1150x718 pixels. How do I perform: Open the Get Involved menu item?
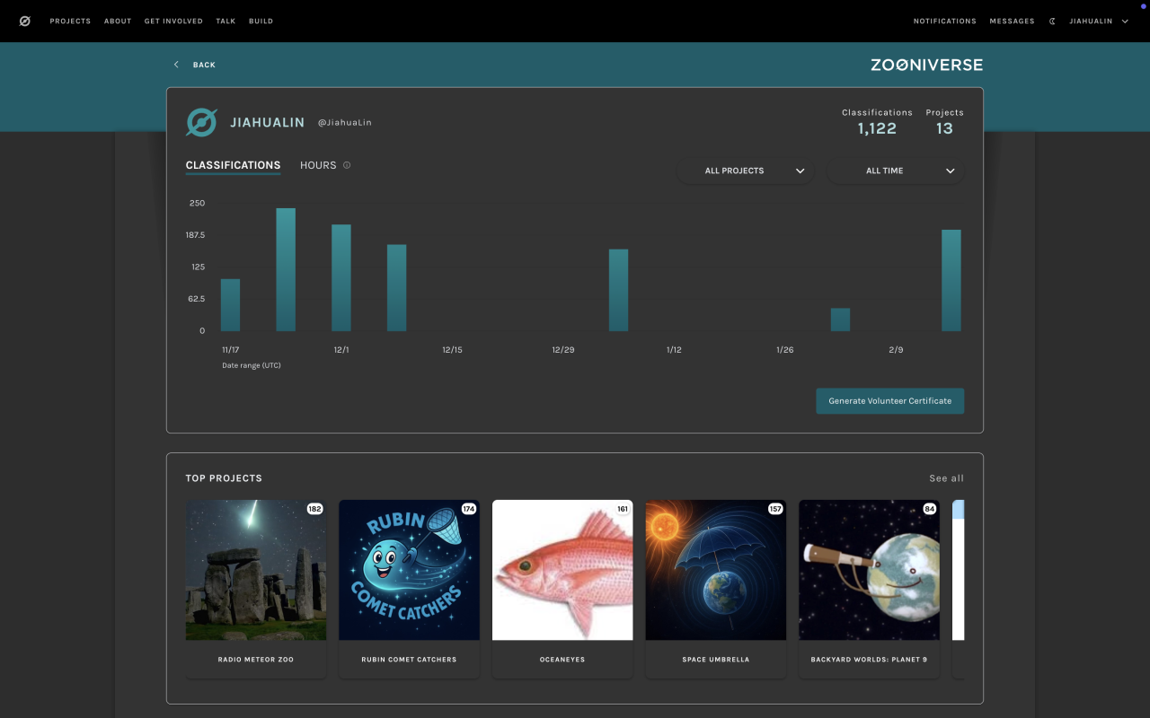[173, 21]
